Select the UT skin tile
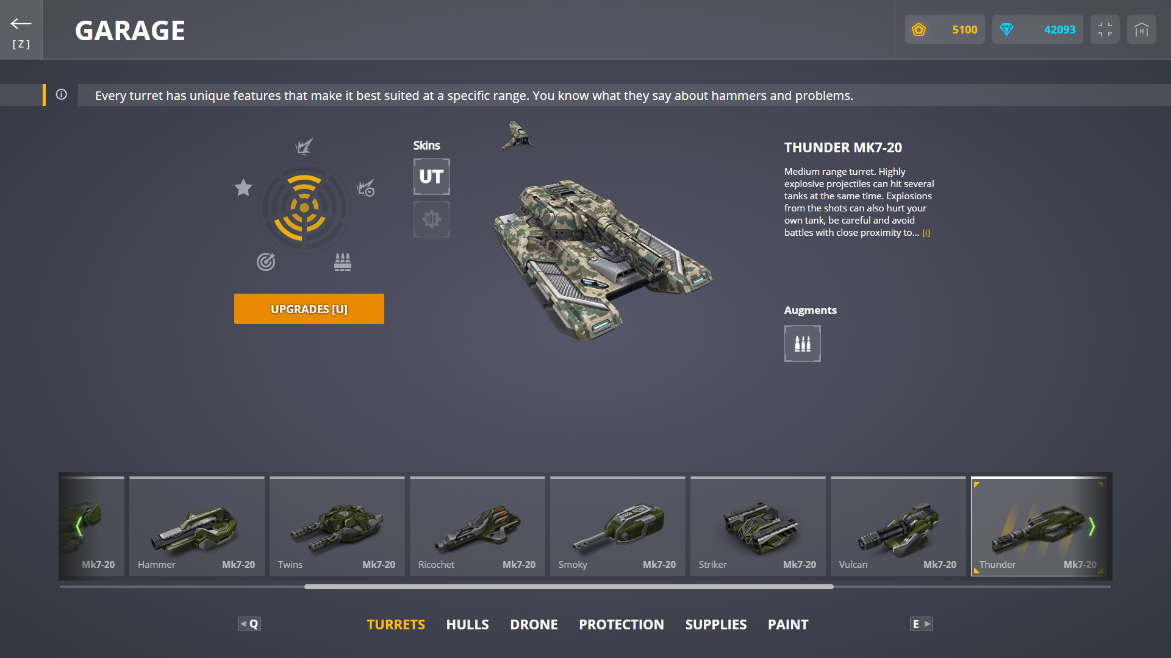 [431, 176]
